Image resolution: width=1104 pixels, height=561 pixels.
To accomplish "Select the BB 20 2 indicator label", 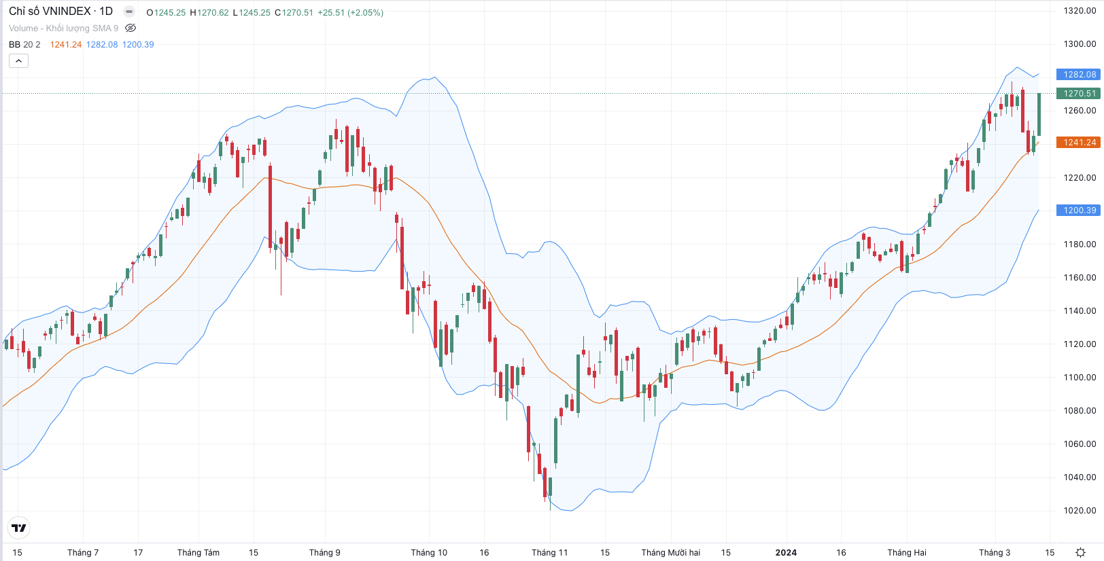I will tap(24, 44).
